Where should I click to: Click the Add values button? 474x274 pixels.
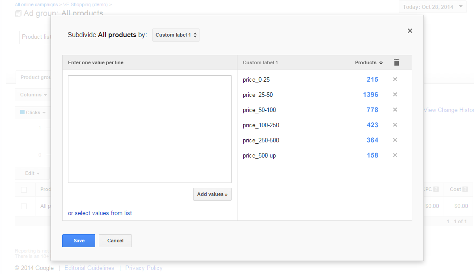(212, 194)
